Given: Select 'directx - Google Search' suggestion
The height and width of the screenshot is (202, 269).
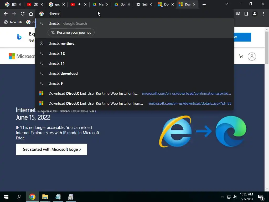Looking at the screenshot, I should pos(134,23).
